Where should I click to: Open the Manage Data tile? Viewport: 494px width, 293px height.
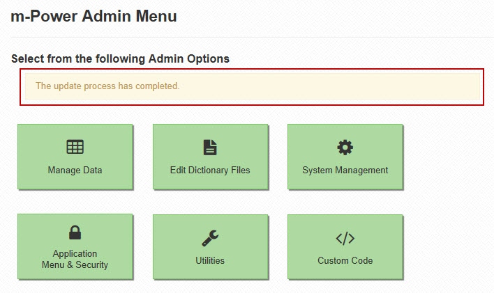tap(75, 157)
